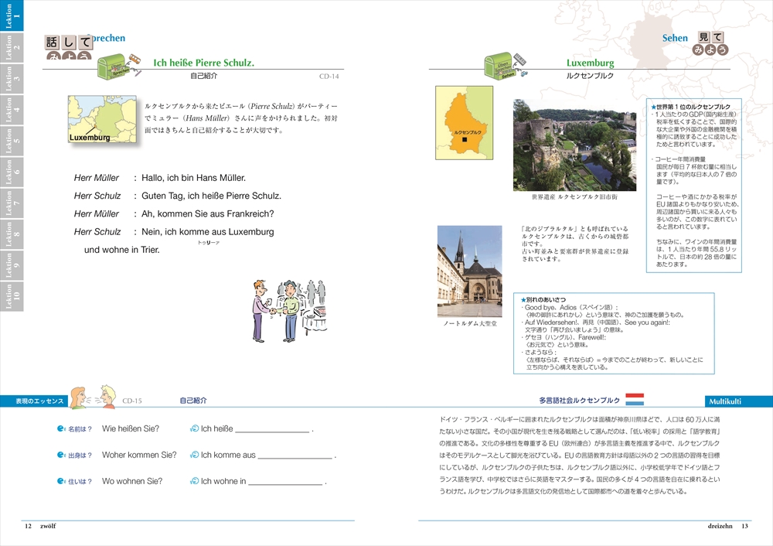Click the ルクセンブルク subtitle under Luxemburg
773x546 pixels.
(590, 76)
